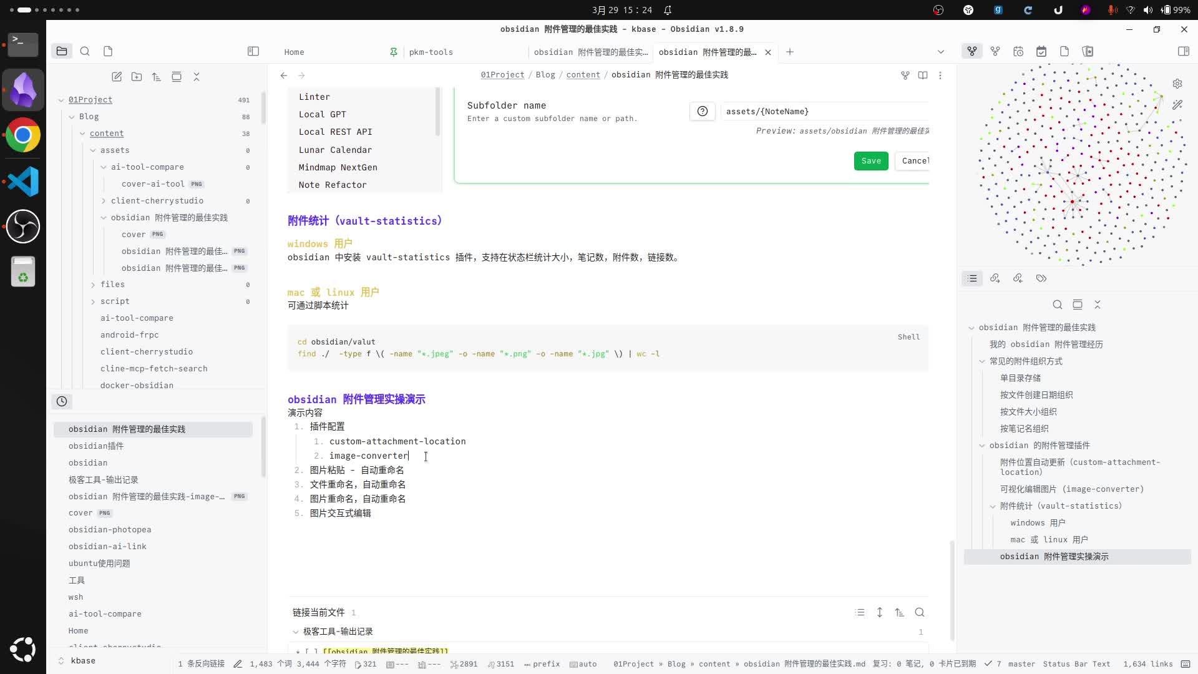Click the change sort order icon
1198x674 pixels.
157,76
